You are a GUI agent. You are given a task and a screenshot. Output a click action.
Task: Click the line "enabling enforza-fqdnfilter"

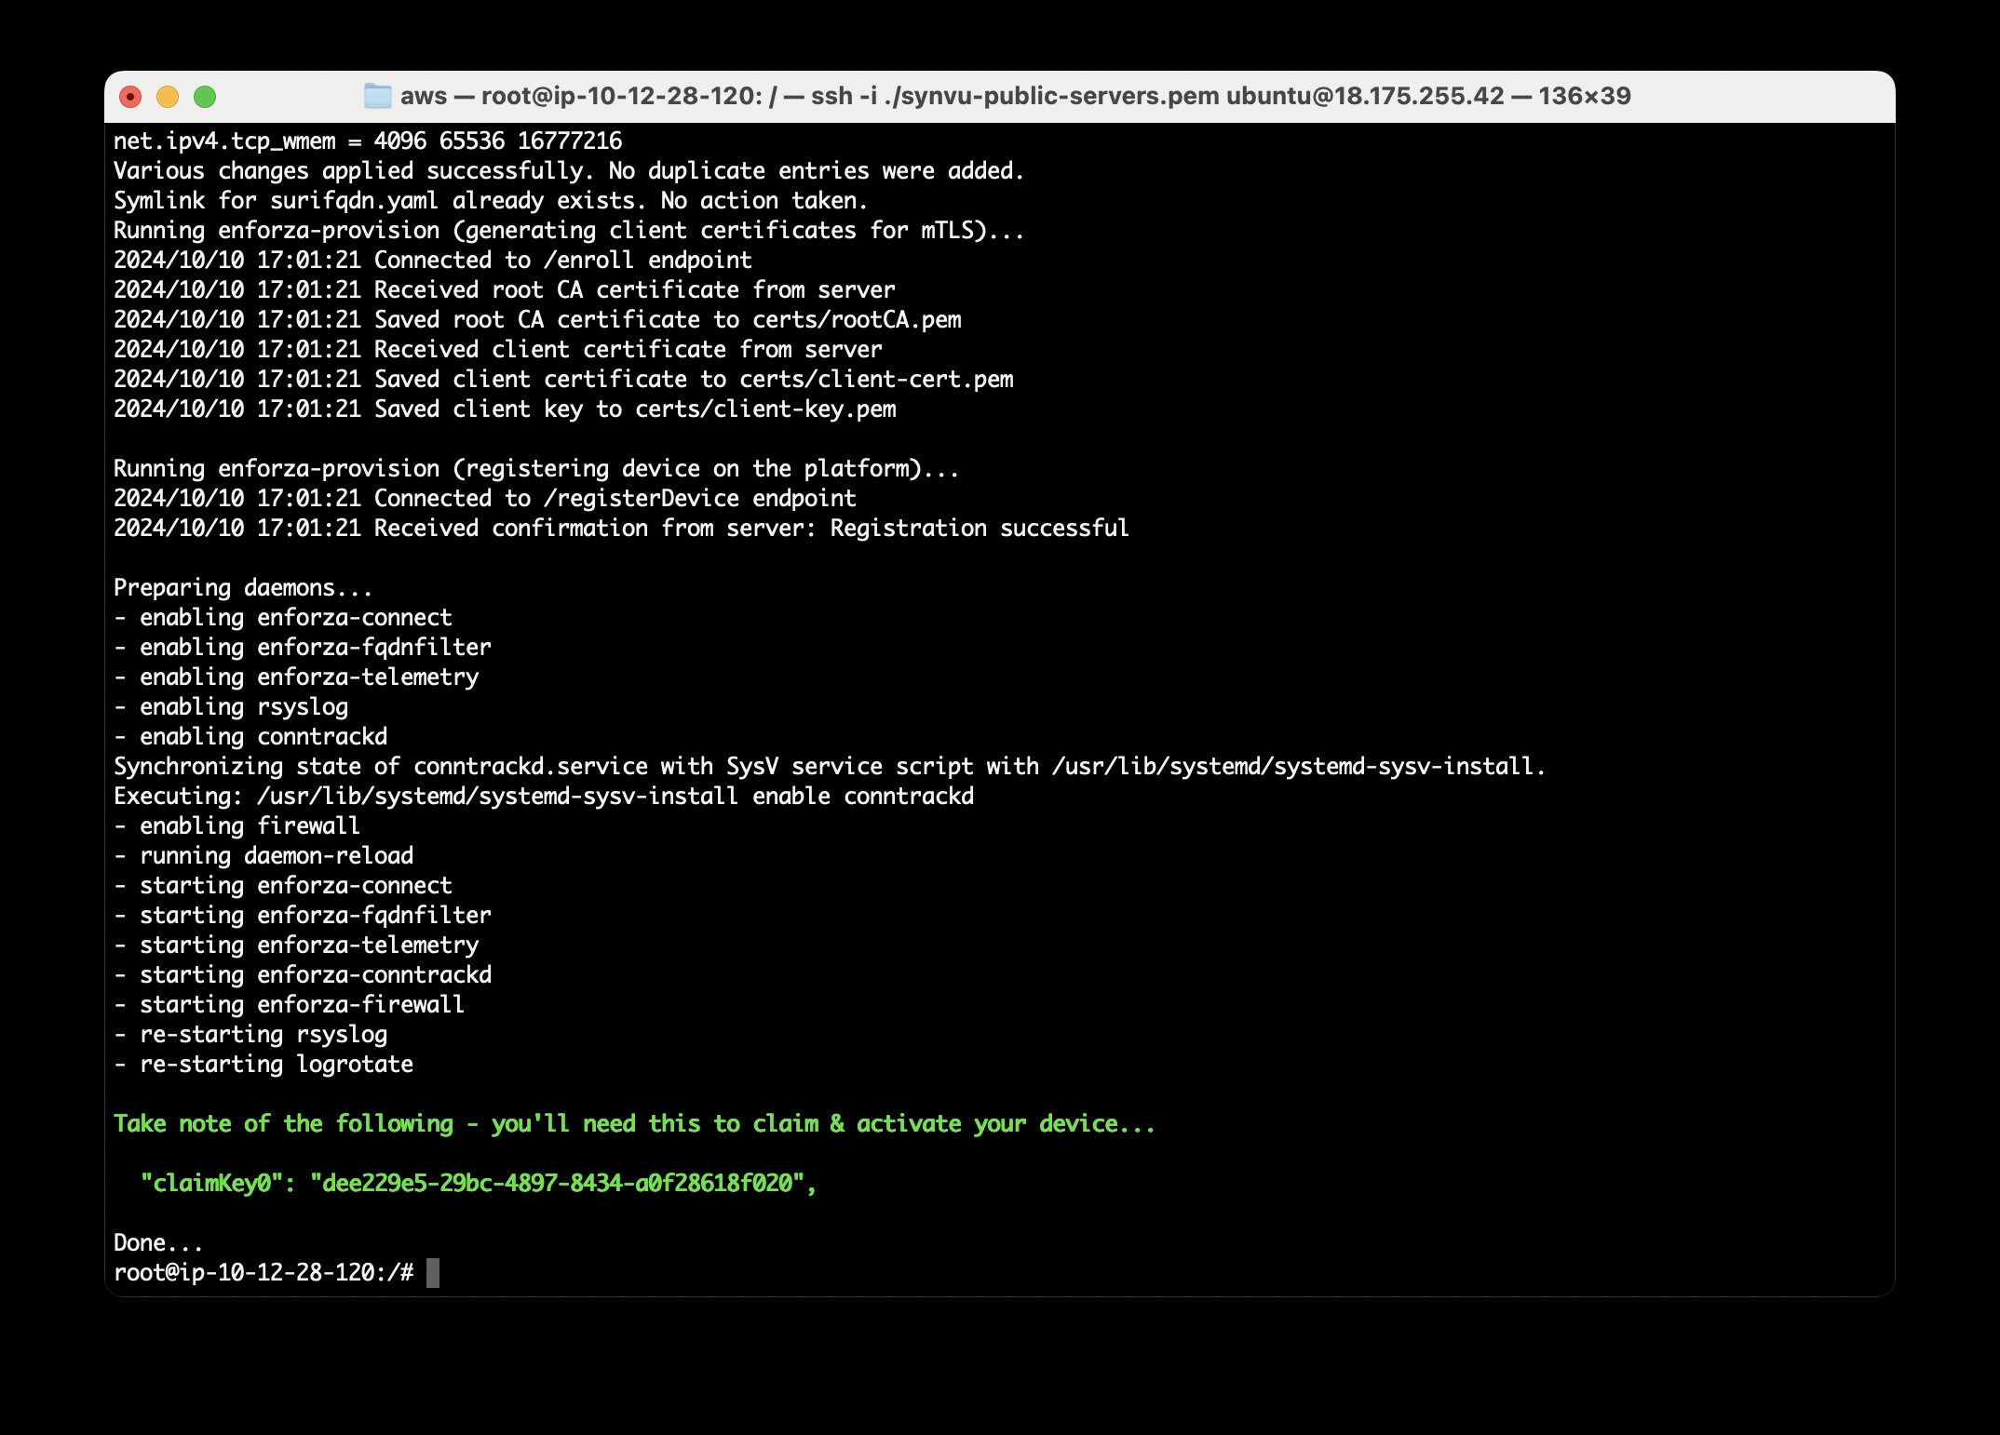(303, 648)
